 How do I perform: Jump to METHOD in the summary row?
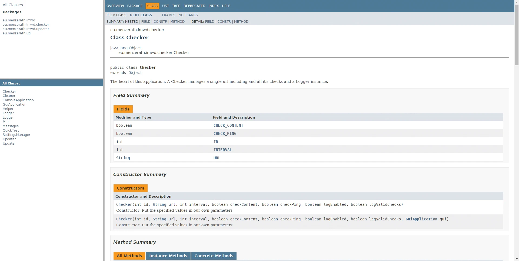177,22
